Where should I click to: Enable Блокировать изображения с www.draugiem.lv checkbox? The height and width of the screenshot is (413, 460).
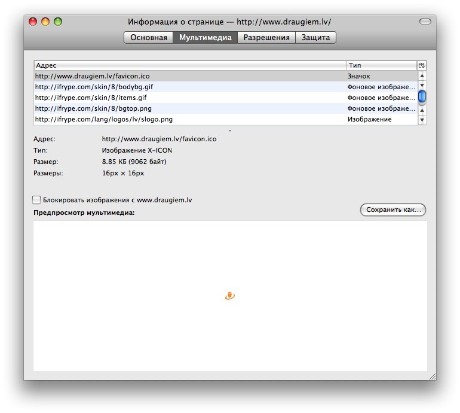tap(36, 200)
